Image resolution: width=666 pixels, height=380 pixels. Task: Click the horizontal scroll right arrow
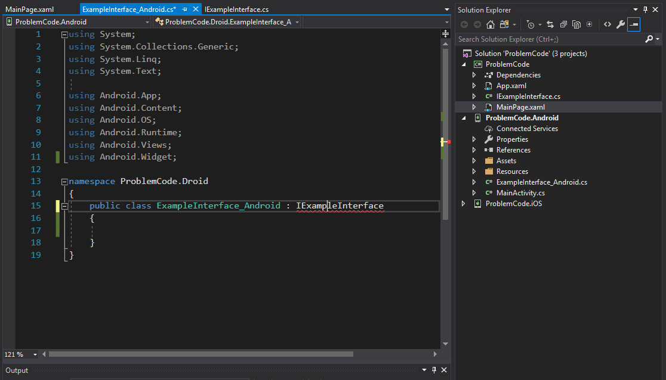[x=435, y=354]
